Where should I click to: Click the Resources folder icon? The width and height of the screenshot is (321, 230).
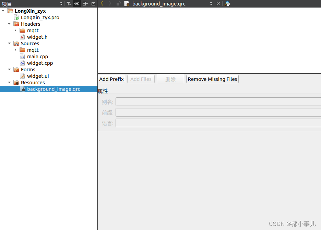point(16,83)
